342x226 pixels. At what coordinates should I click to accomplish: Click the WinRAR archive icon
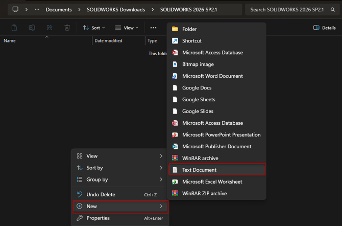coord(175,158)
